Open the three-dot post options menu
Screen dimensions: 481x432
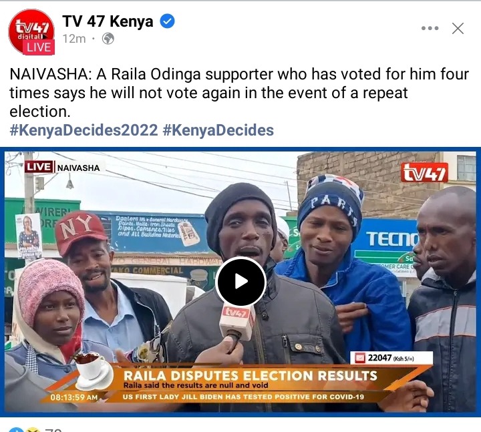[x=430, y=28]
